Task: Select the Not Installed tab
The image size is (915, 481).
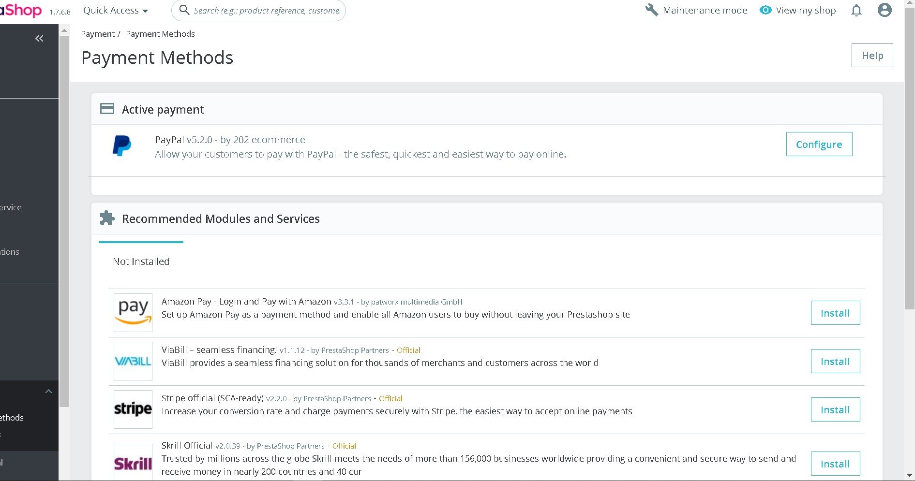Action: pos(141,262)
